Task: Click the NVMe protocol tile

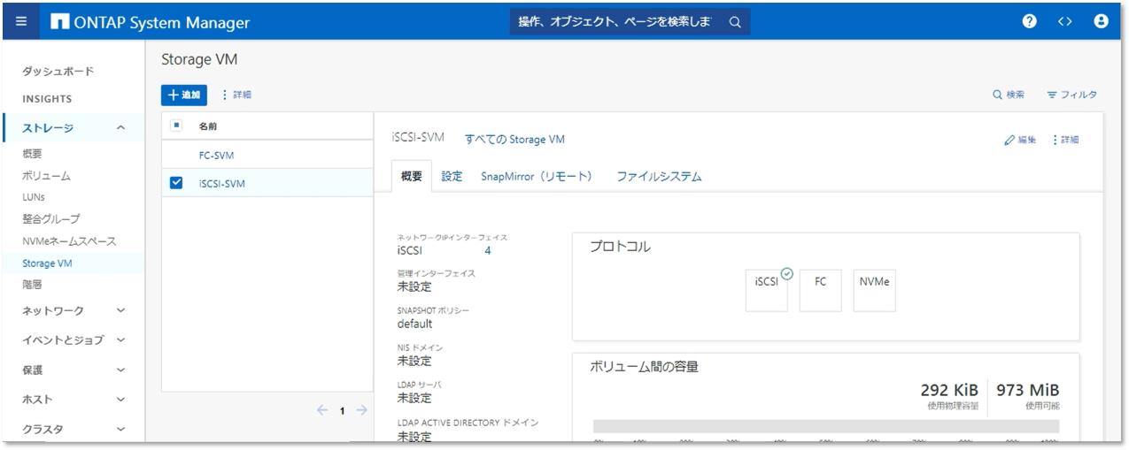Action: [875, 291]
